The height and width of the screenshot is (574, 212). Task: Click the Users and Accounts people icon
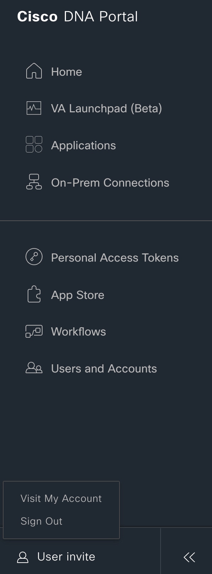[x=34, y=368]
